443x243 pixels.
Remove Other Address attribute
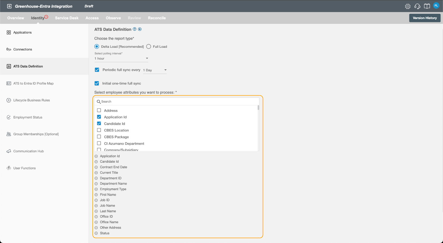click(96, 228)
